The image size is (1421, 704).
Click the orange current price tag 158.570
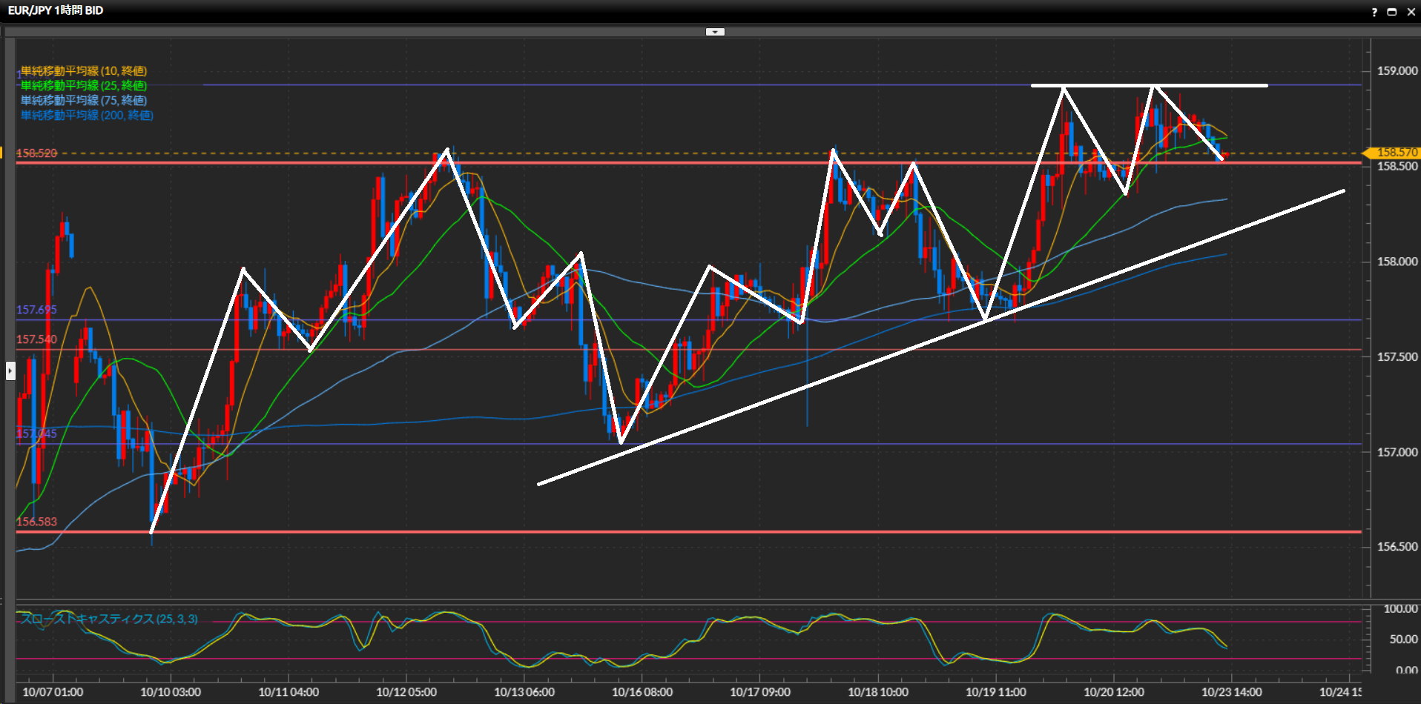click(x=1396, y=153)
